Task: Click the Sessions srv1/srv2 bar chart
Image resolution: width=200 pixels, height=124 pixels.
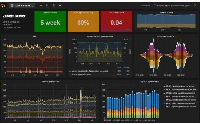Action: (166, 56)
